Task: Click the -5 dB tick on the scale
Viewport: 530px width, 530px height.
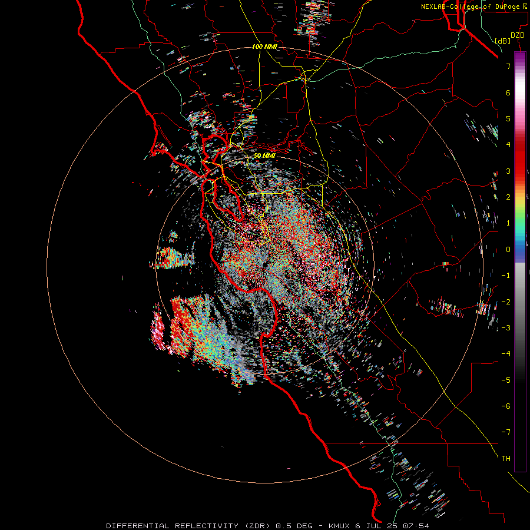Action: (506, 380)
